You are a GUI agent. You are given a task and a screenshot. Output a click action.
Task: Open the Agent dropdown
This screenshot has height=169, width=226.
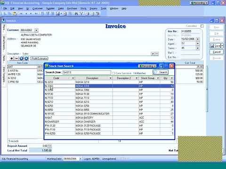(x=198, y=43)
